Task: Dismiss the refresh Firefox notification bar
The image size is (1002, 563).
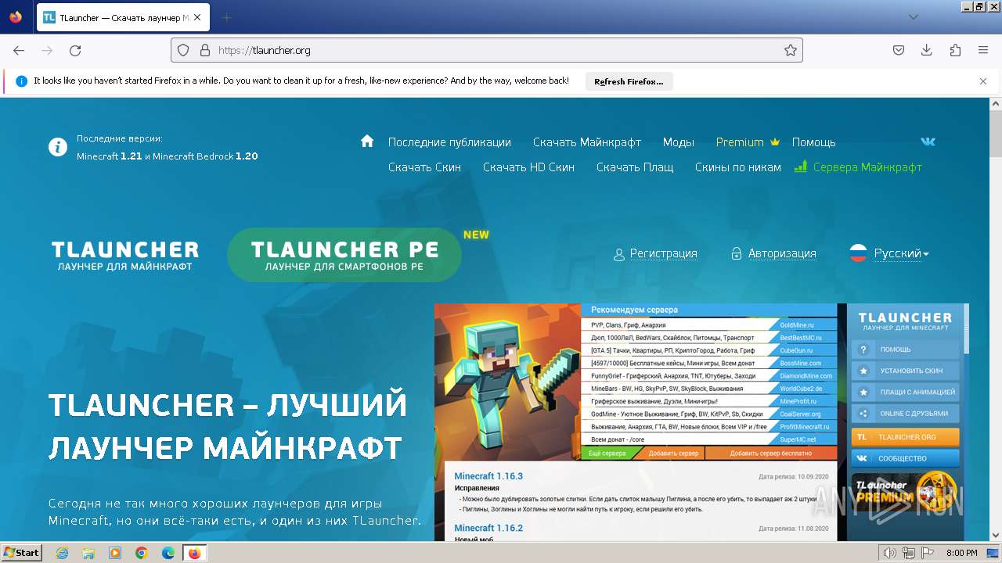Action: pyautogui.click(x=983, y=81)
